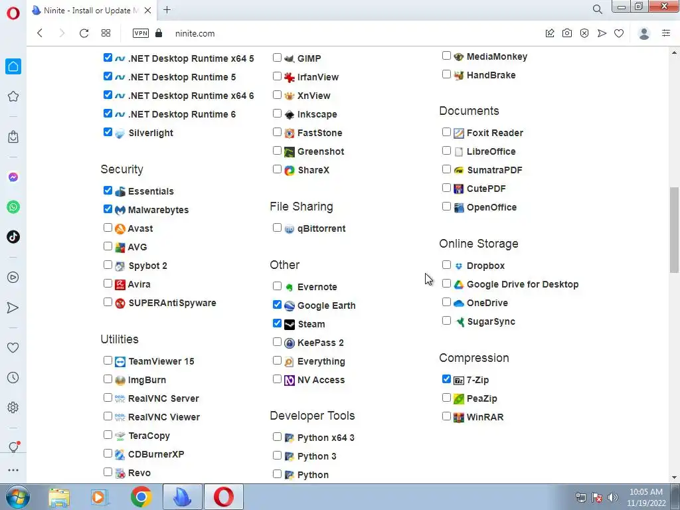The height and width of the screenshot is (510, 680).
Task: Click the Inkscape label
Action: 317,114
